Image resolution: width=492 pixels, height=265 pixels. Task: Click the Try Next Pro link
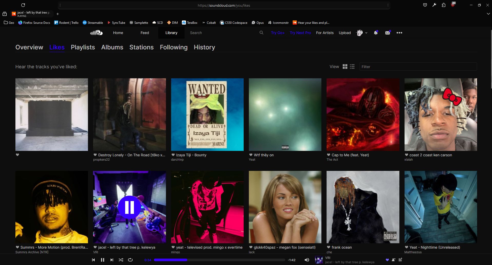pyautogui.click(x=300, y=33)
